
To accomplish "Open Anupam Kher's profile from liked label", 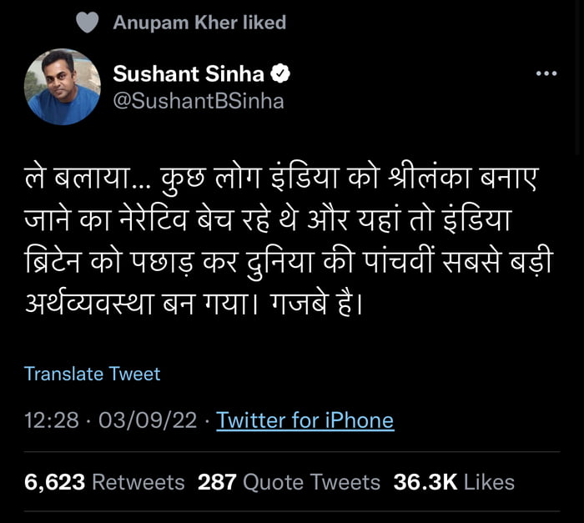I will click(x=175, y=23).
